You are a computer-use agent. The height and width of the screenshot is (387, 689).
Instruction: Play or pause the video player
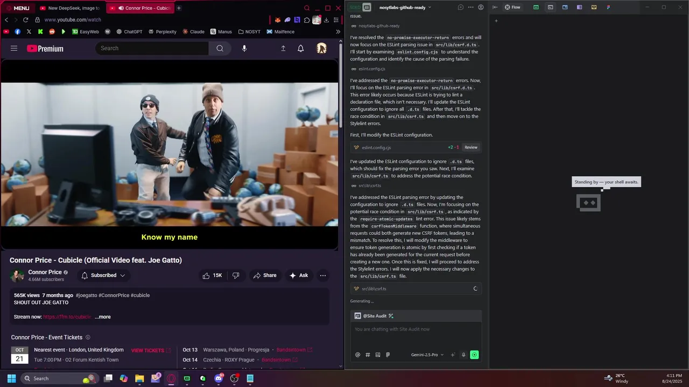point(170,154)
